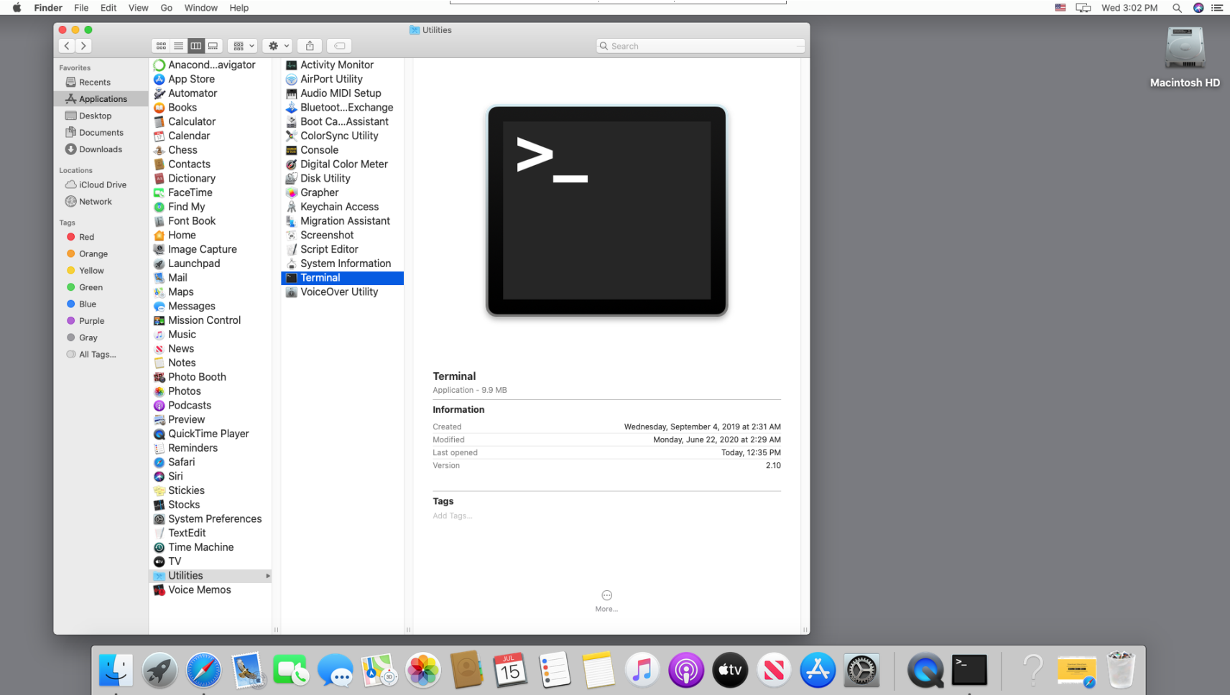Open Trash from the Dock
Screen dimensions: 1230x695
[x=1121, y=671]
